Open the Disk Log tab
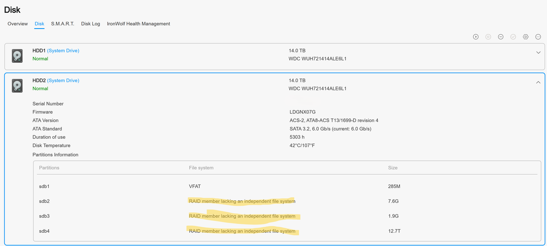Viewport: 547px width, 246px height. [x=91, y=24]
